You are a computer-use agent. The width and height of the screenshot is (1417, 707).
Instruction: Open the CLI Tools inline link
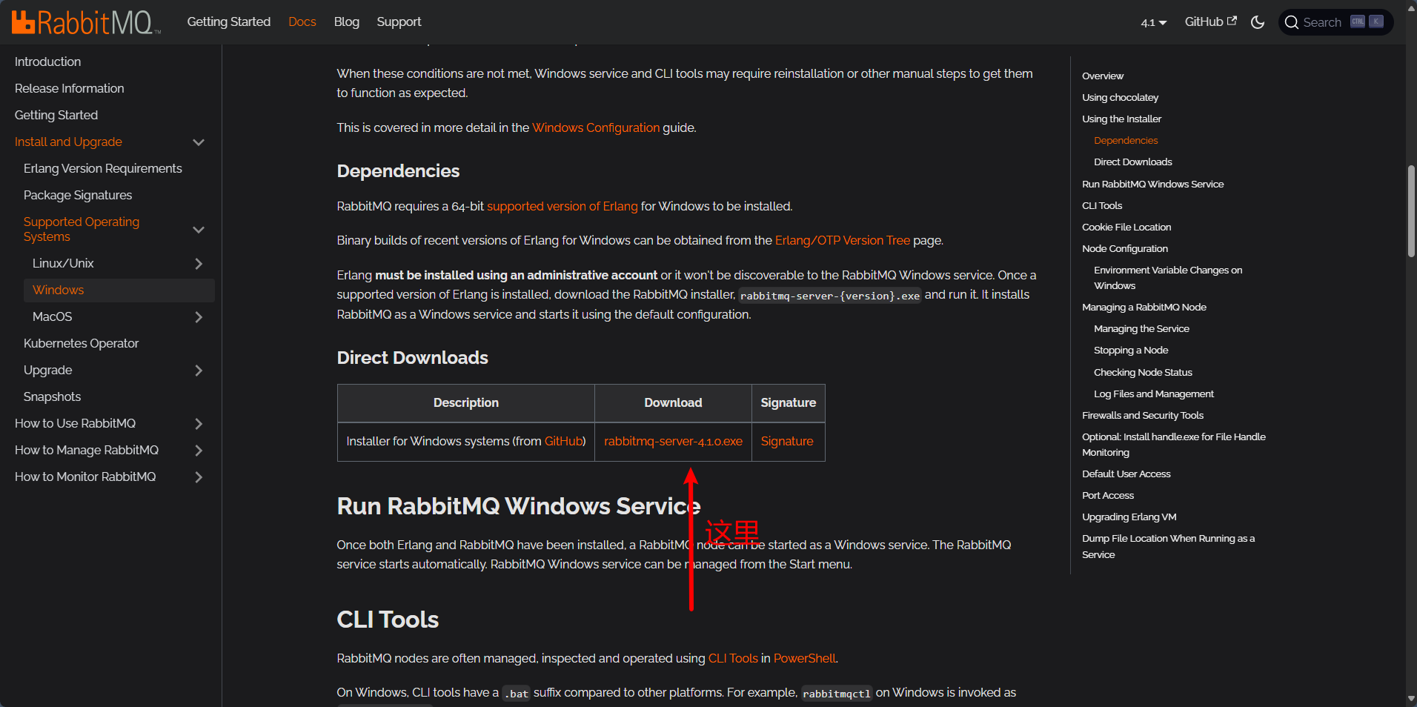pos(733,658)
